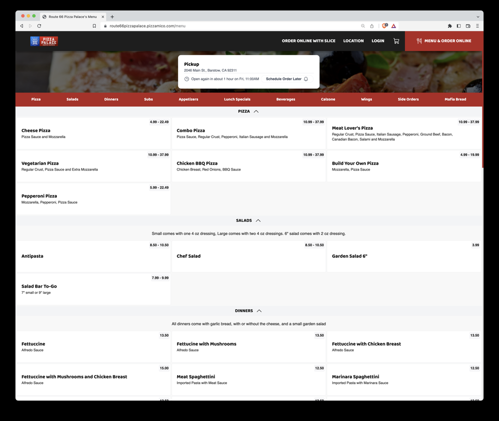Reload the page with the refresh icon
Viewport: 499px width, 421px height.
pyautogui.click(x=39, y=26)
